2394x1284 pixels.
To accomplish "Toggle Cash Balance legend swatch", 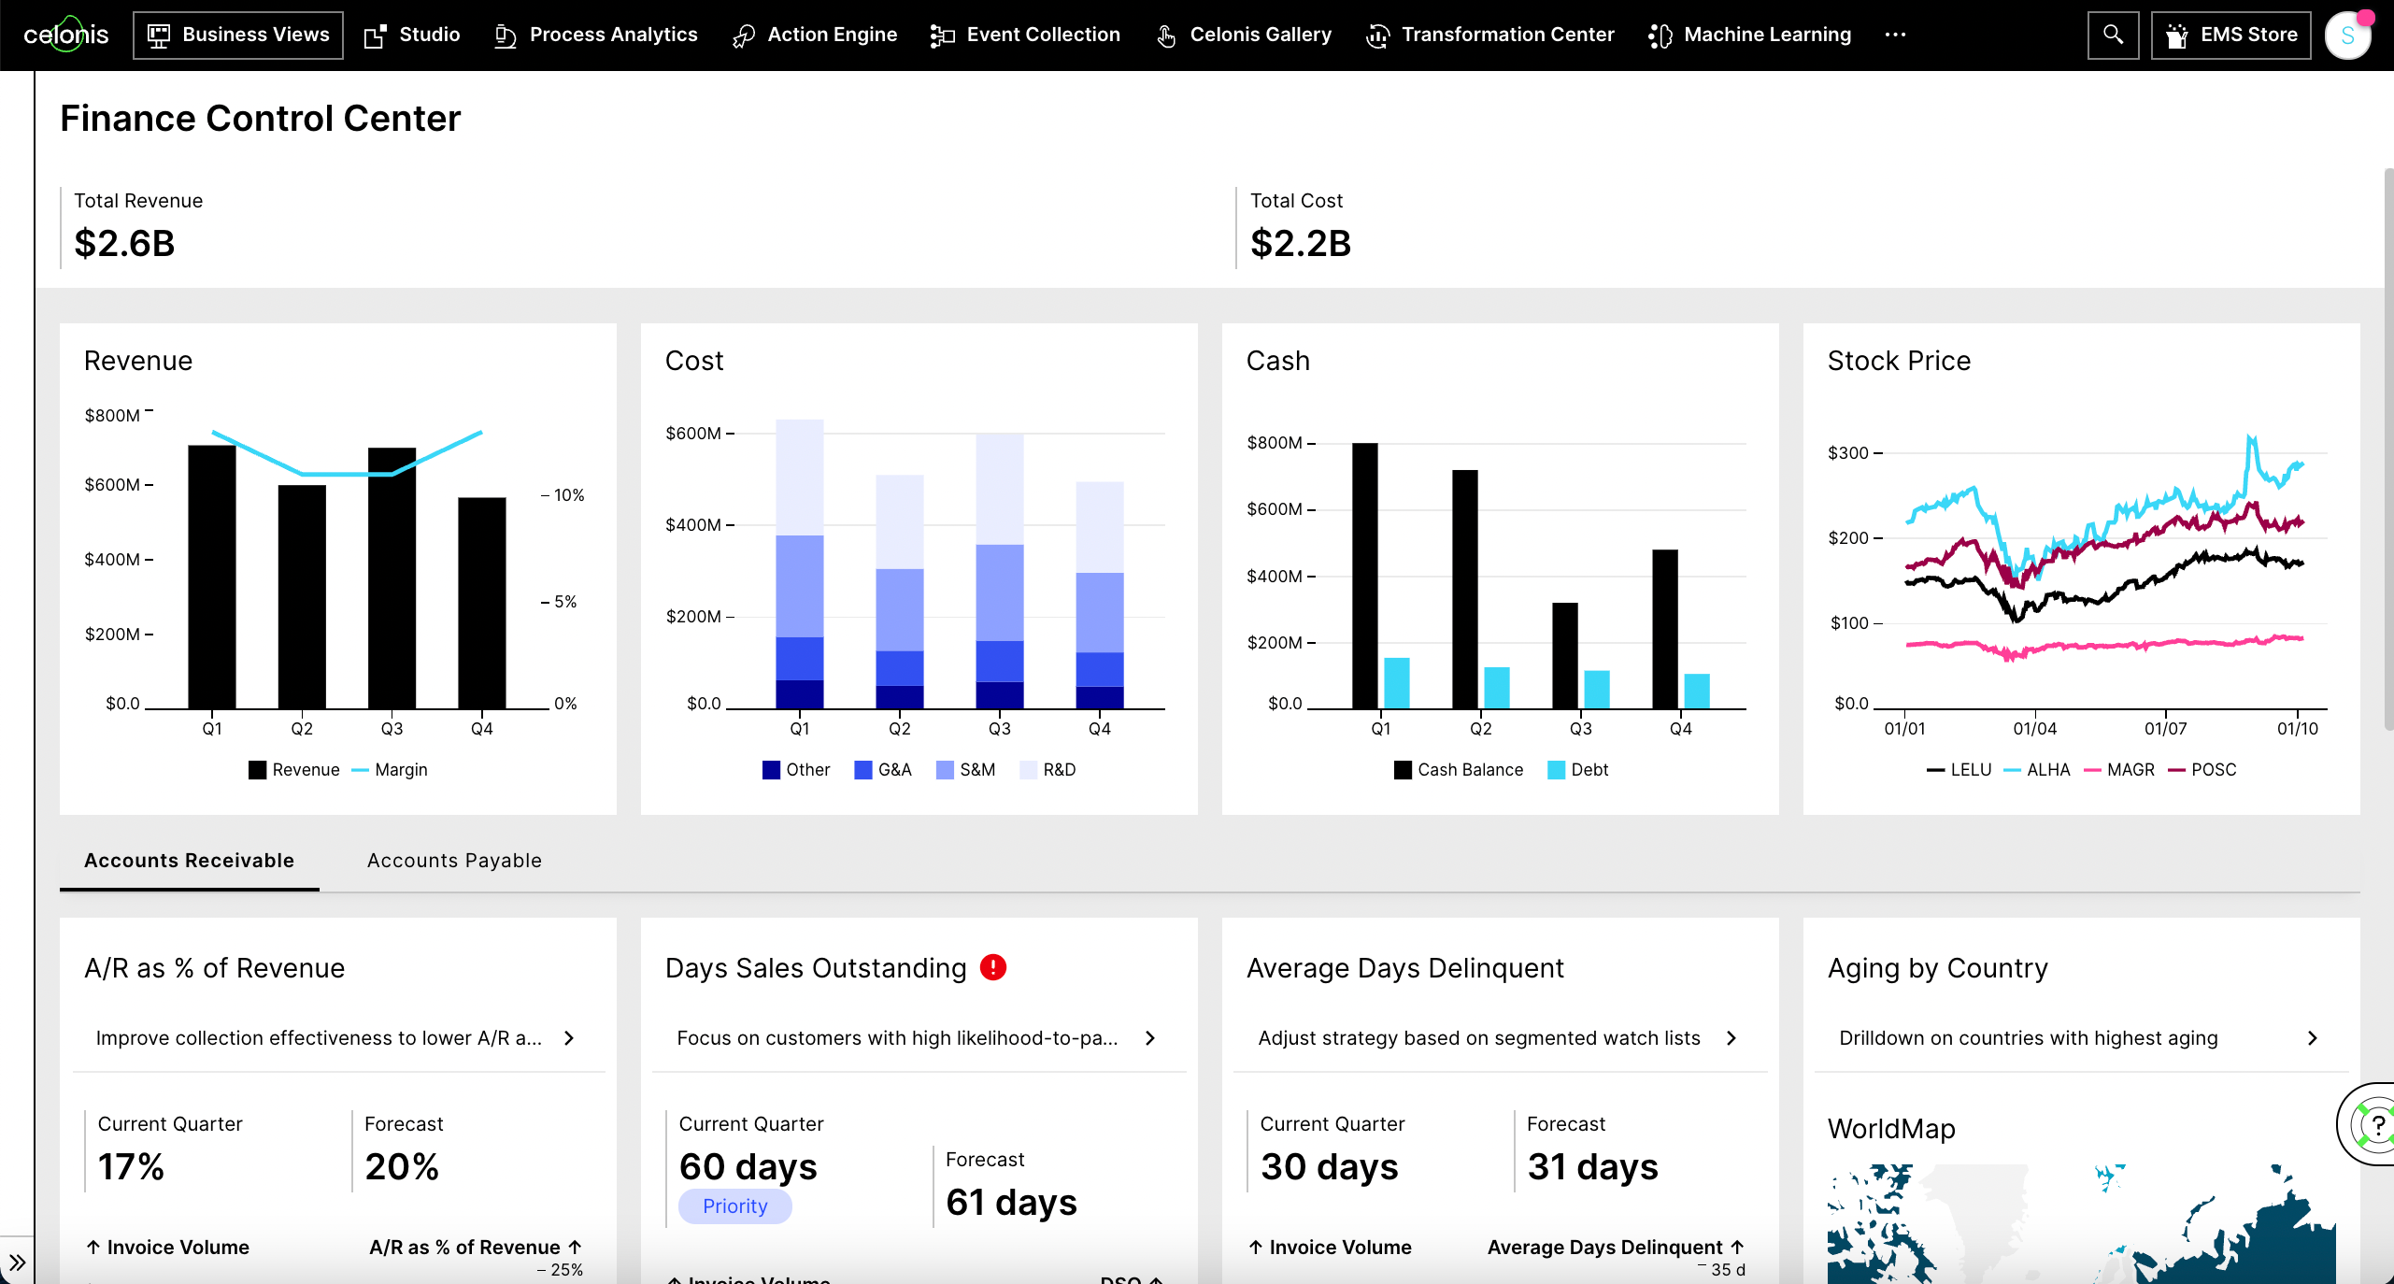I will click(1404, 770).
